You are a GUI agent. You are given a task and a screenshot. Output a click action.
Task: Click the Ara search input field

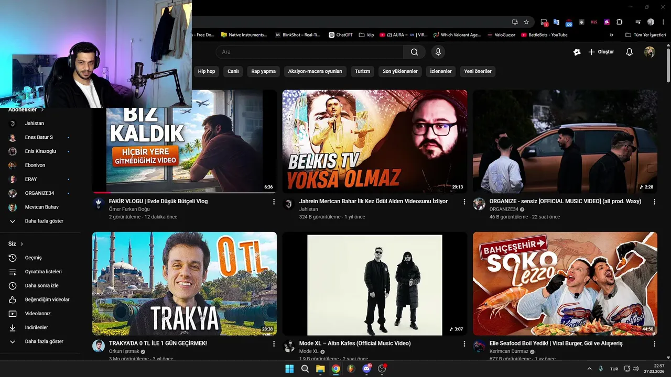[309, 52]
